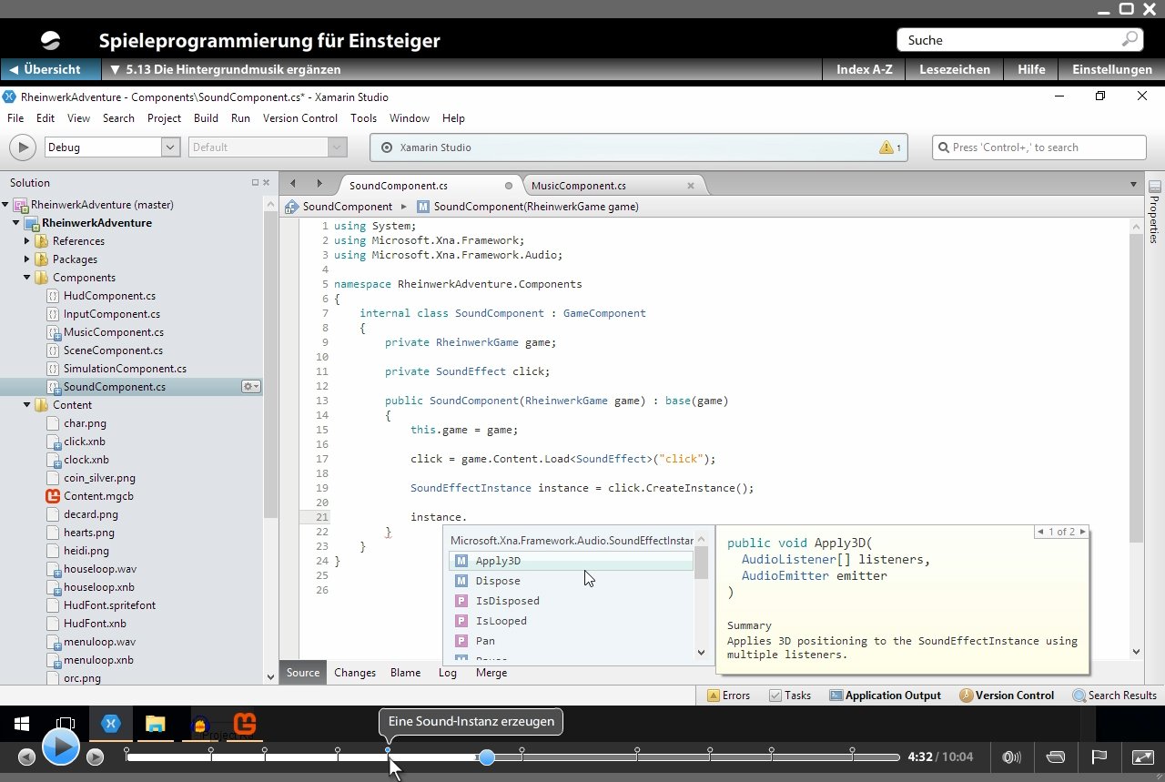The height and width of the screenshot is (782, 1165).
Task: Expand the Packages folder
Action: click(28, 259)
